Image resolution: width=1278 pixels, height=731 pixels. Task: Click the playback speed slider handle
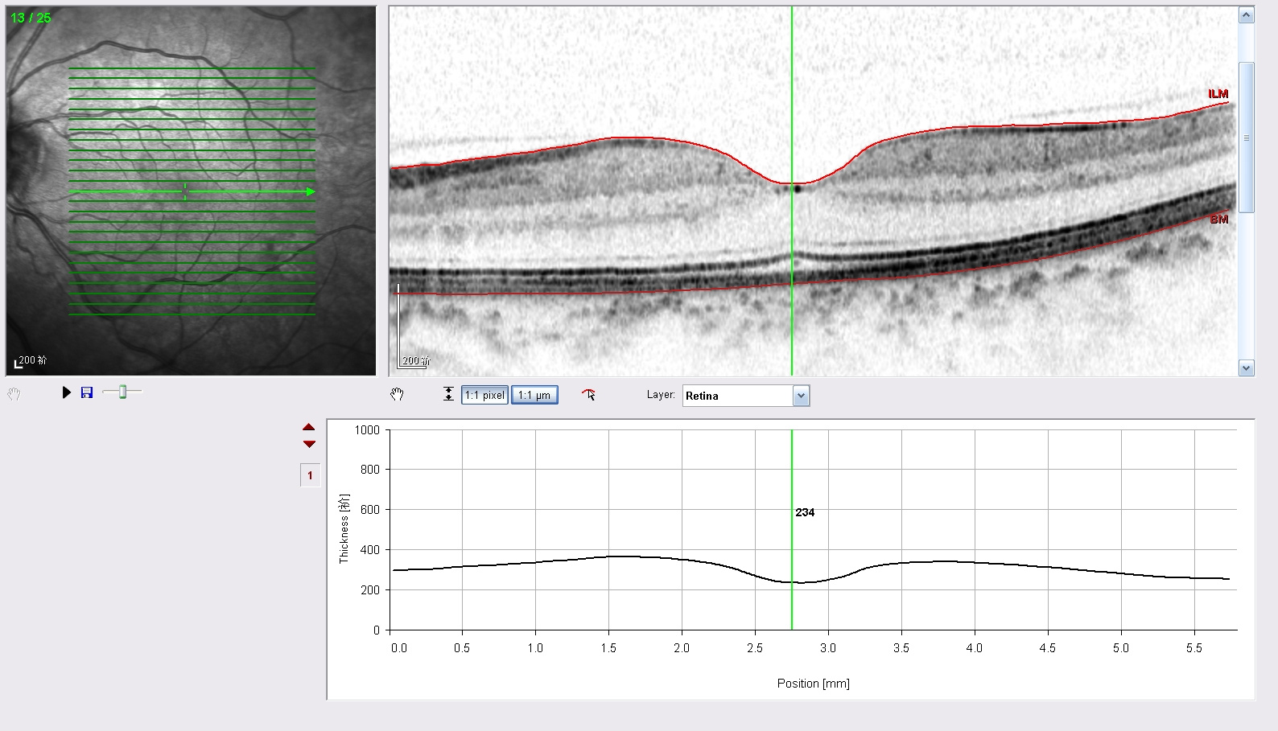pyautogui.click(x=122, y=392)
